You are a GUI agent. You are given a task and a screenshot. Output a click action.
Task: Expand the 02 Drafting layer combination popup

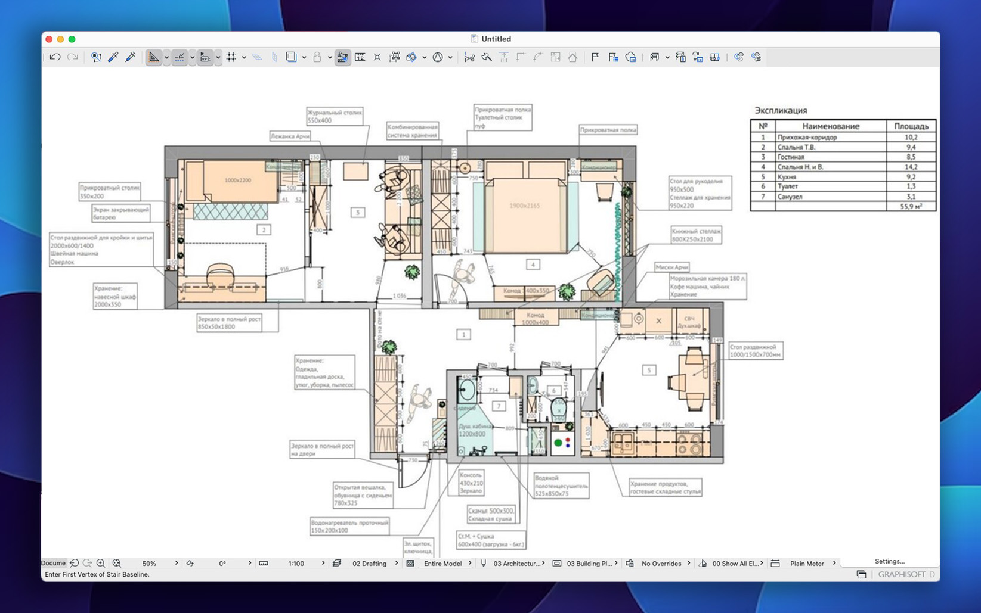pos(370,563)
